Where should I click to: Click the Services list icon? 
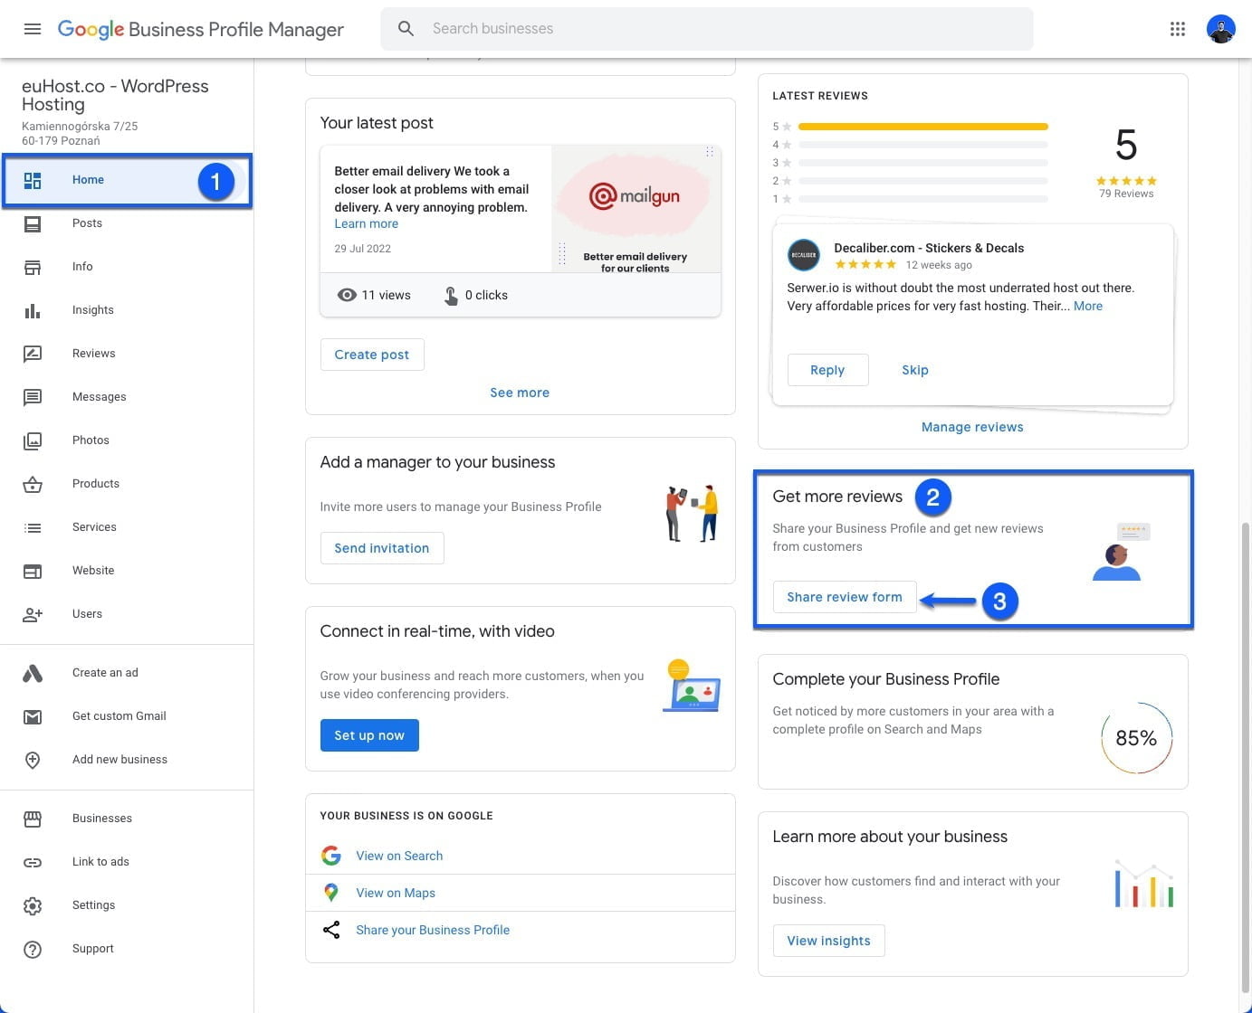click(x=33, y=527)
